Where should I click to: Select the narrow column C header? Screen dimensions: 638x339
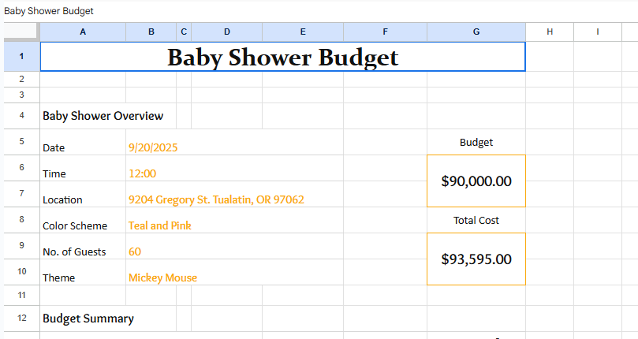tap(184, 32)
